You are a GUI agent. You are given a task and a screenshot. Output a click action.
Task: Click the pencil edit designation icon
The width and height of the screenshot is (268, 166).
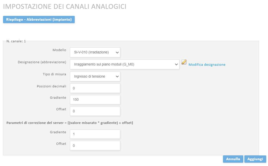pos(184,62)
